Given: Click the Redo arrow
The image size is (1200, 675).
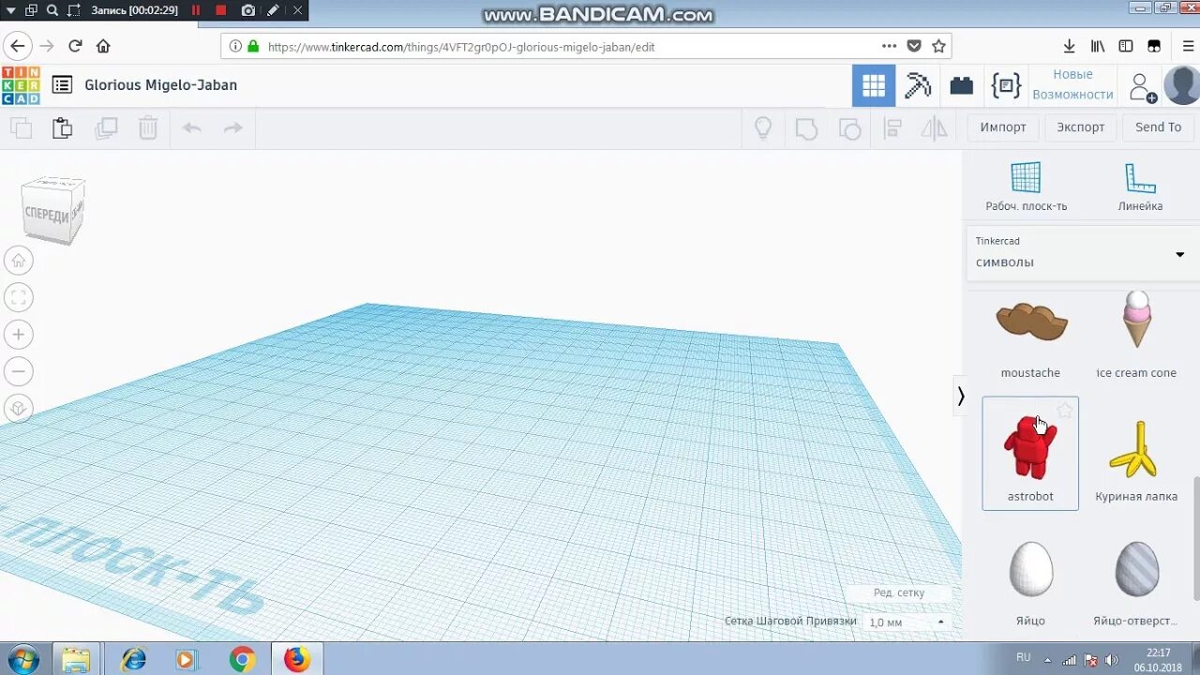Looking at the screenshot, I should (x=233, y=128).
